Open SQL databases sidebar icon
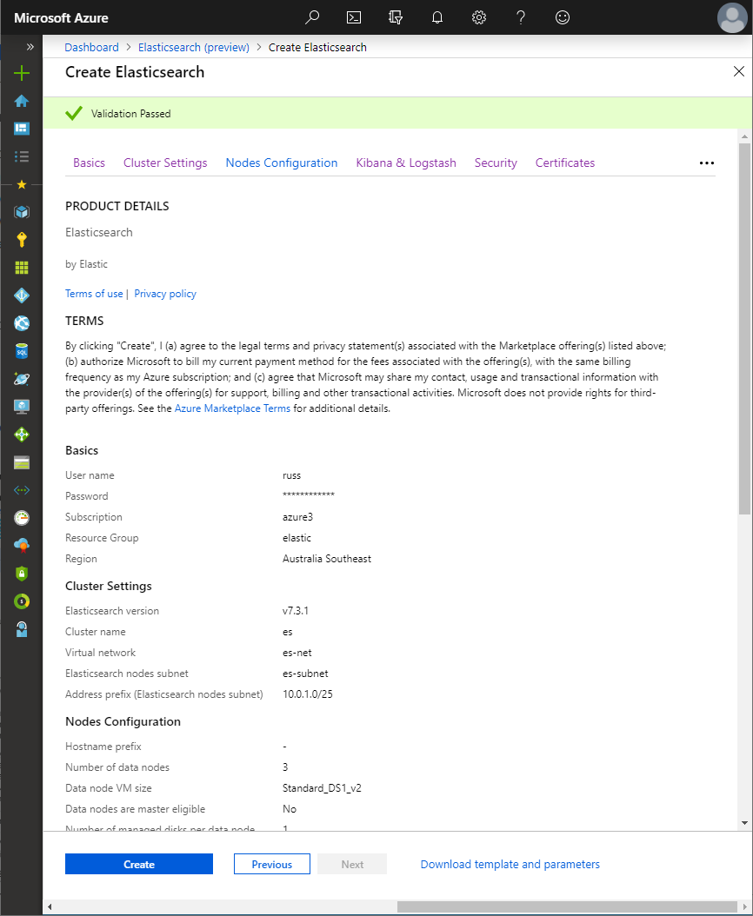This screenshot has height=916, width=753. click(22, 351)
